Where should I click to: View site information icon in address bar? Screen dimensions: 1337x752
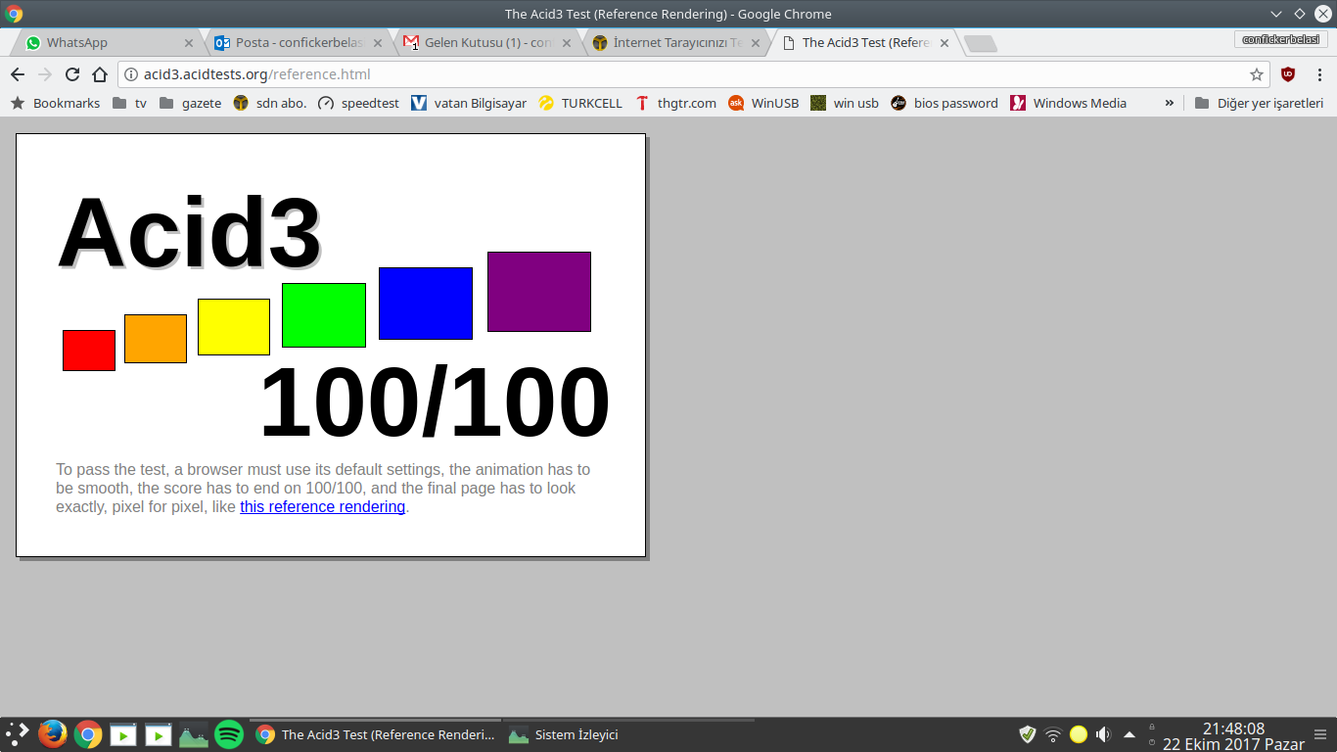[131, 74]
